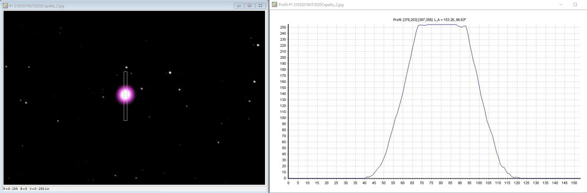
Task: Click the bright star in upper right corner
Action: [258, 45]
